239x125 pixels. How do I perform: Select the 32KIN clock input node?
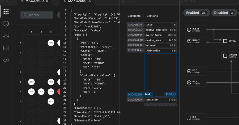pyautogui.click(x=195, y=29)
